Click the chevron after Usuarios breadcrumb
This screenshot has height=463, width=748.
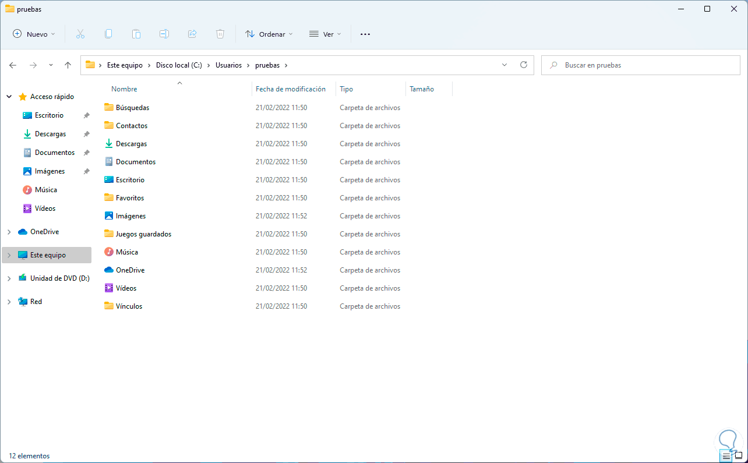(x=249, y=65)
